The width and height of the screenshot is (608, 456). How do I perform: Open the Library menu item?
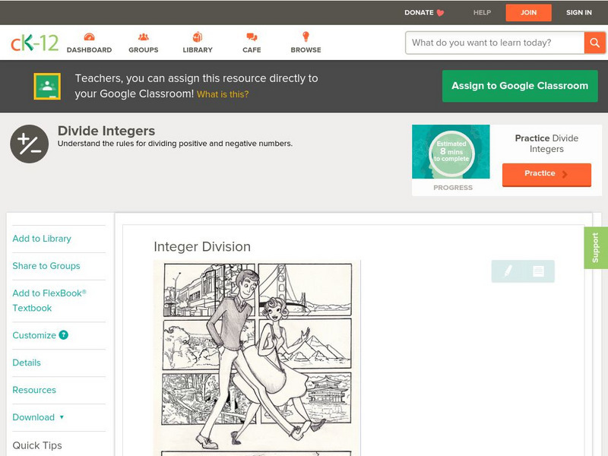click(198, 43)
